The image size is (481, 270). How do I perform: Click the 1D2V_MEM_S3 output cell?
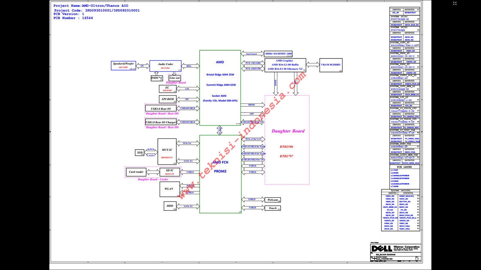point(412,94)
